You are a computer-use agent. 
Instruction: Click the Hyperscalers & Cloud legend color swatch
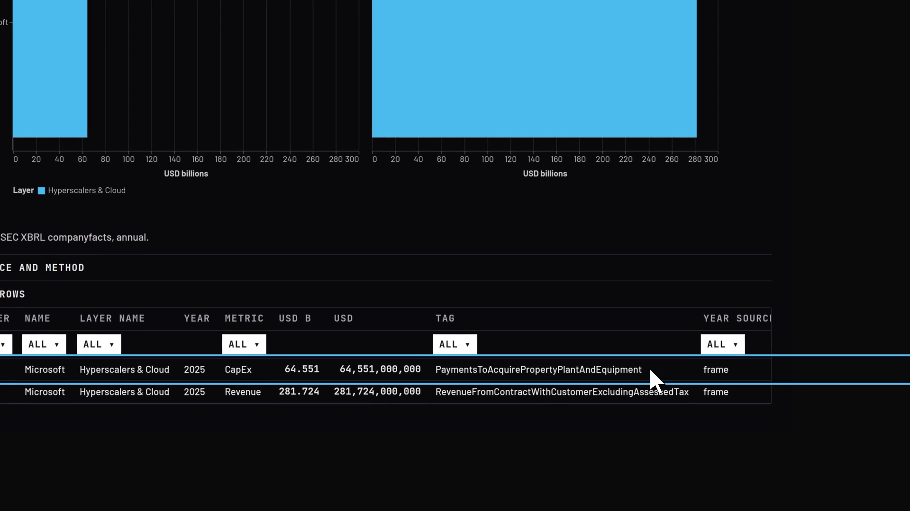click(41, 191)
